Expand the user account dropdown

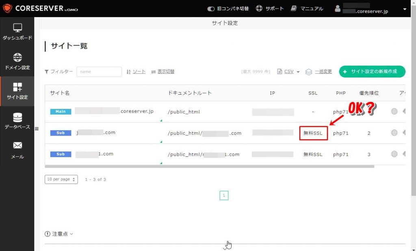click(x=404, y=9)
